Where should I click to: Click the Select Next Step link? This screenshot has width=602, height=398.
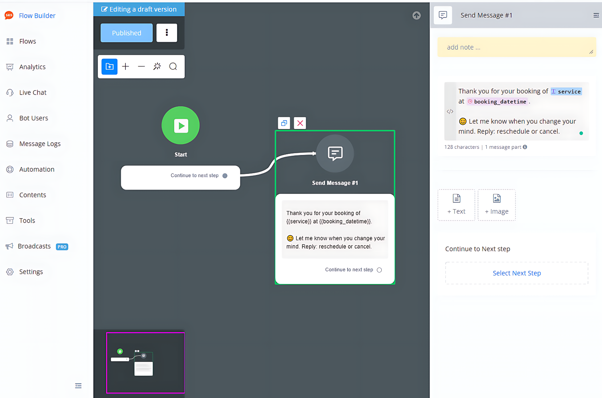[517, 273]
